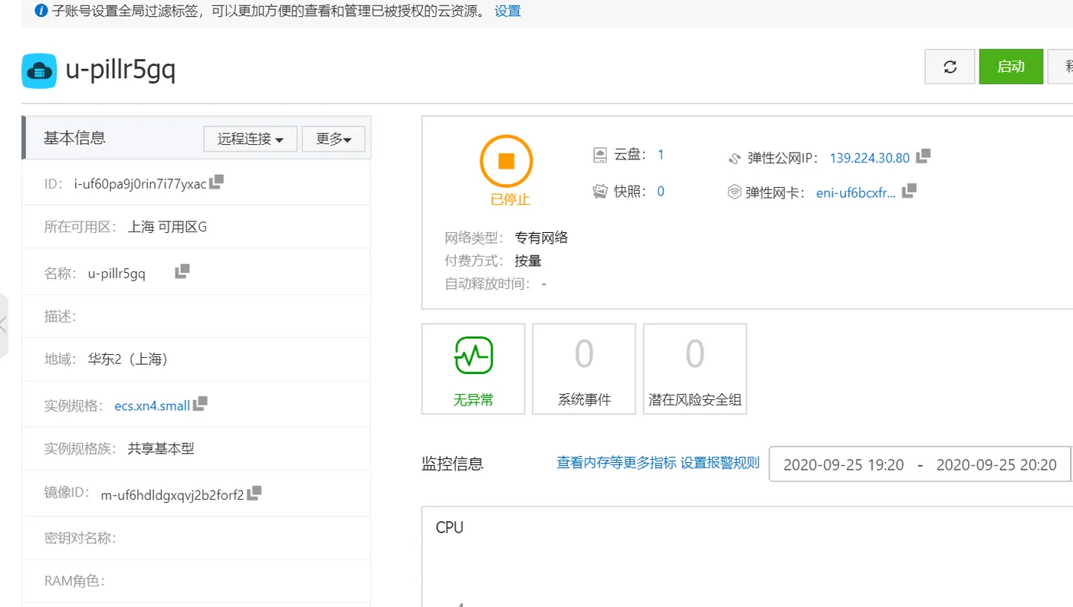Open the 远程连接 remote connection dropdown

250,139
